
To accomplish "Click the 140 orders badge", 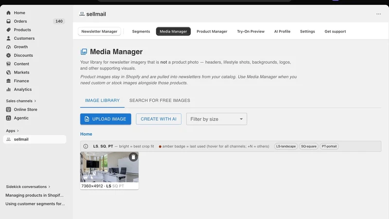I will coord(59,21).
